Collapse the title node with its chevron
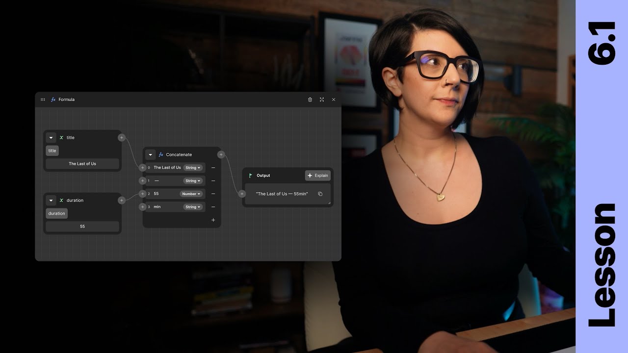This screenshot has width=628, height=353. (x=51, y=138)
